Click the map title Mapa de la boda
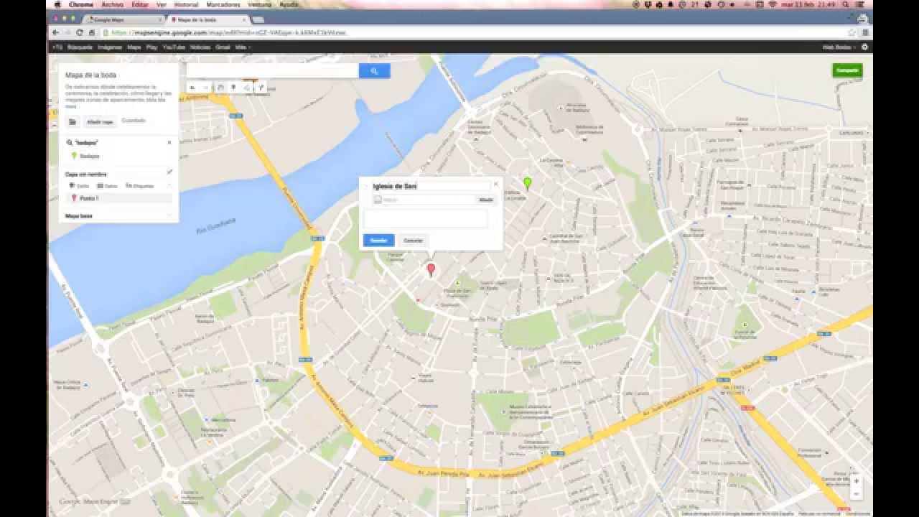 [90, 75]
